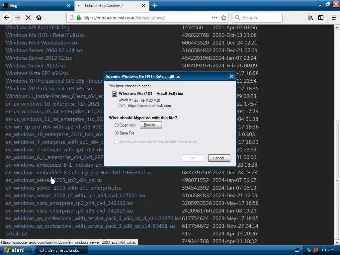Click the vertical scrollbar thumb

(x=337, y=180)
